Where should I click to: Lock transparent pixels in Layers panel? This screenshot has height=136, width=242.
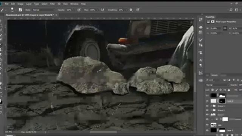(213, 90)
